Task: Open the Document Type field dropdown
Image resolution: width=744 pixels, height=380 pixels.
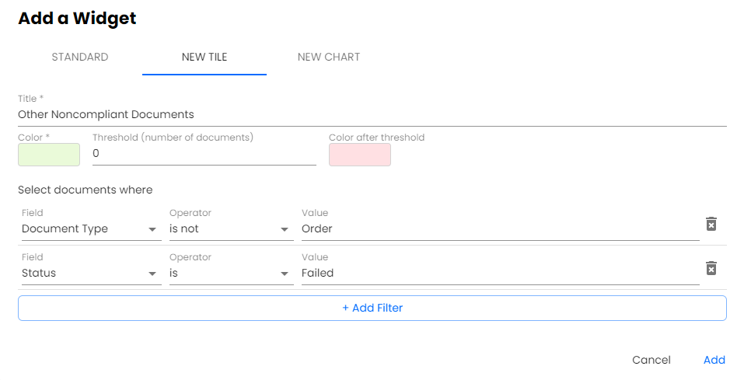Action: point(89,229)
